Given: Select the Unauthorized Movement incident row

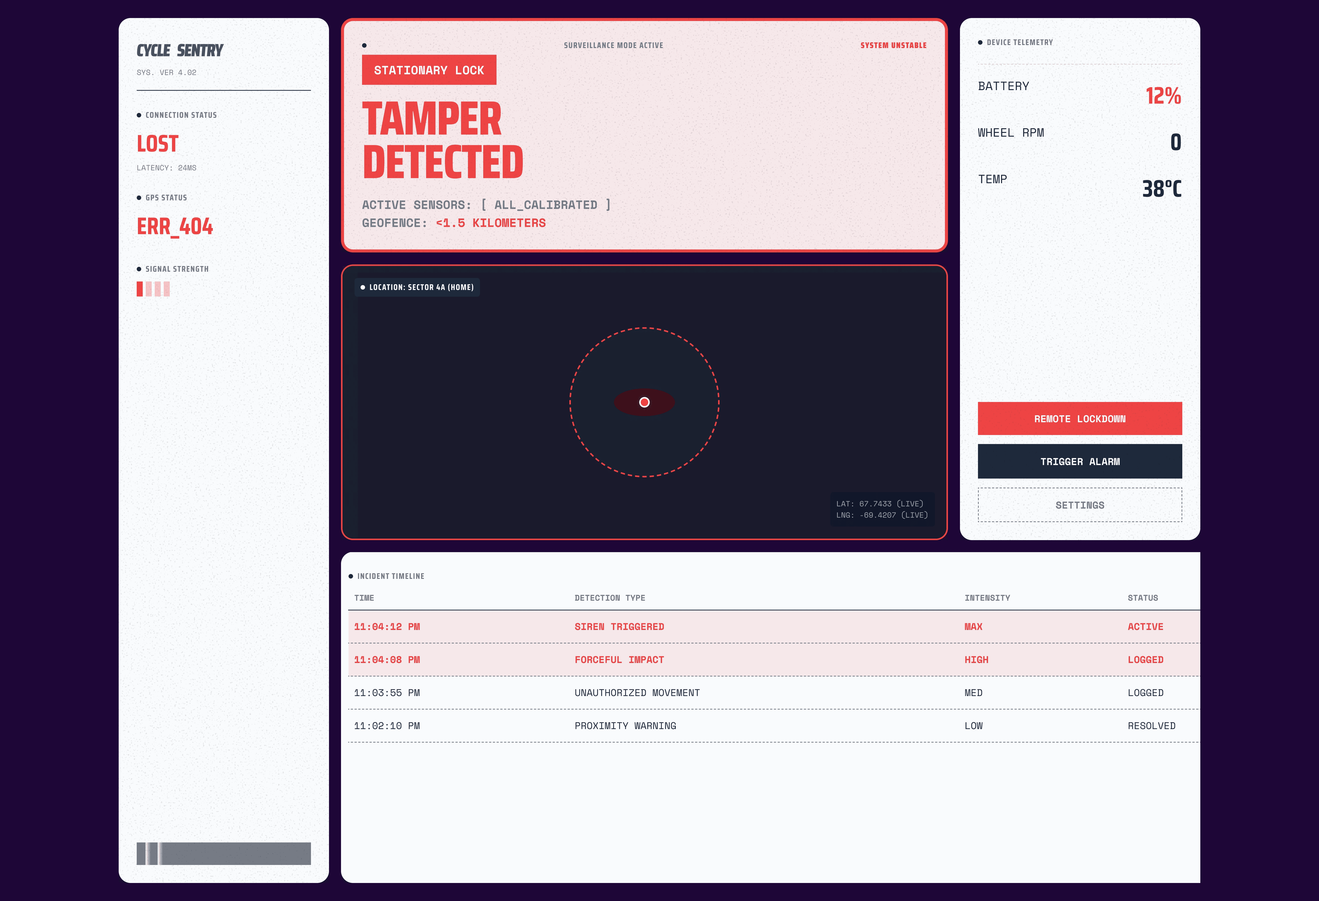Looking at the screenshot, I should [x=637, y=693].
